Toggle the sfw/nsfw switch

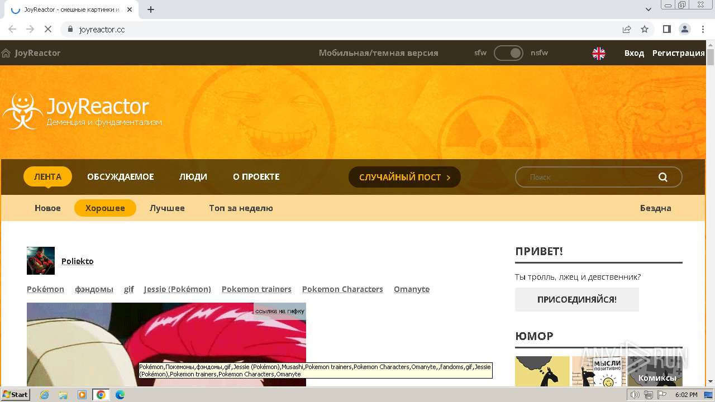508,53
